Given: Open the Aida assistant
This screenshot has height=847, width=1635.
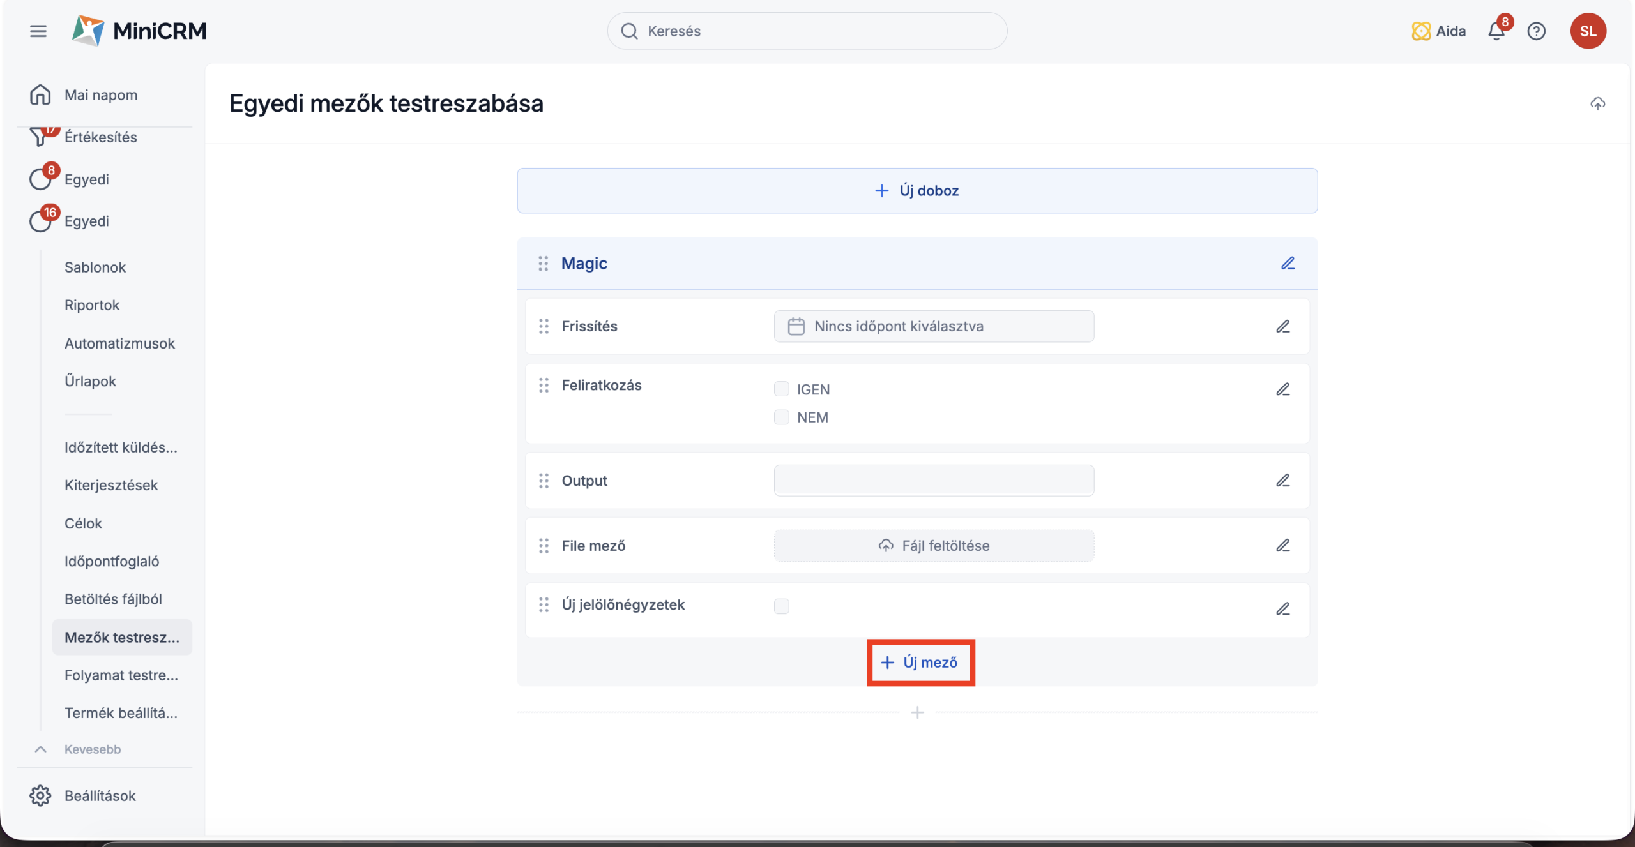Looking at the screenshot, I should click(x=1438, y=31).
